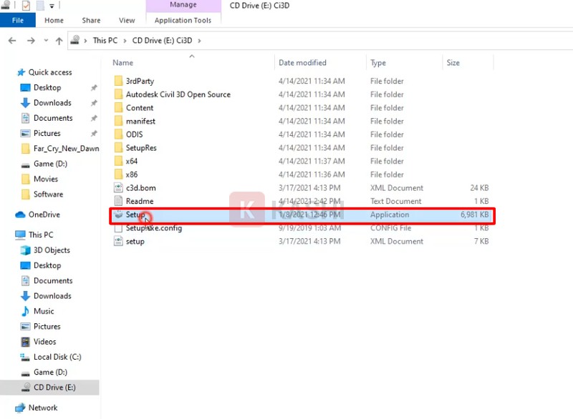The width and height of the screenshot is (573, 419).
Task: Open the Readme text document
Action: pos(139,201)
